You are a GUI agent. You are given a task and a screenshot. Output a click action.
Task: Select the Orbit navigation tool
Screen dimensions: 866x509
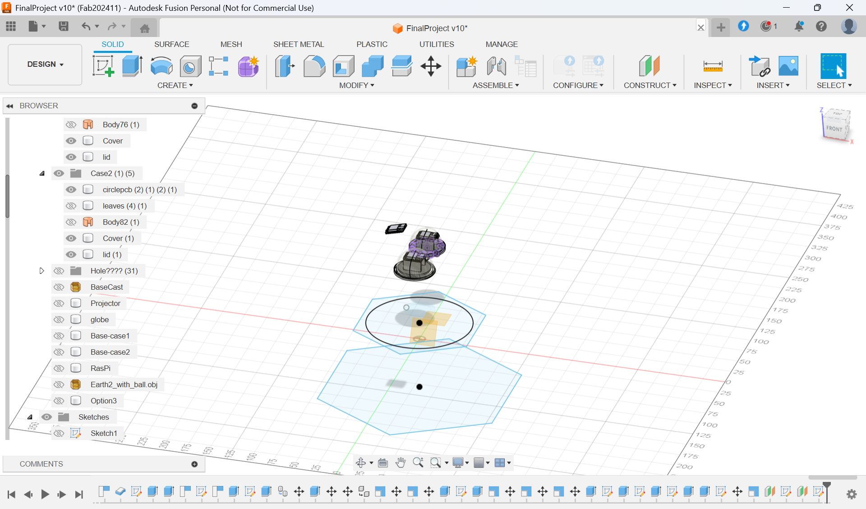pos(361,463)
